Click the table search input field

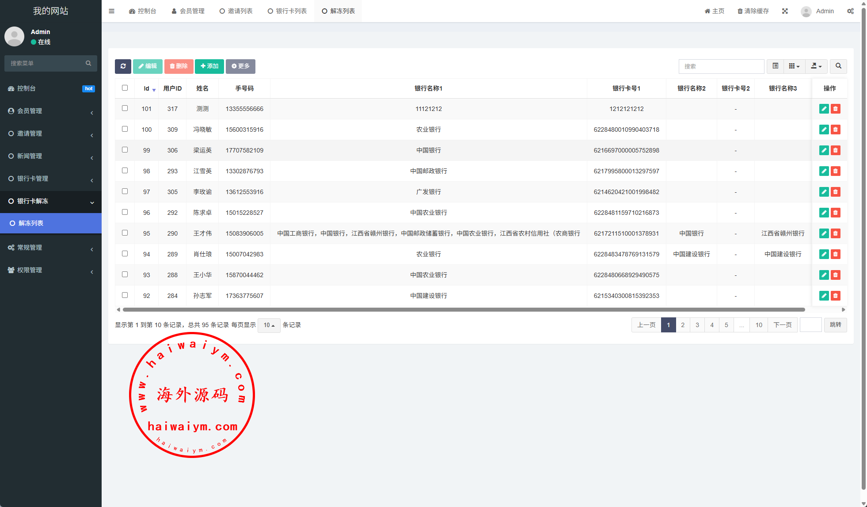[x=721, y=66]
